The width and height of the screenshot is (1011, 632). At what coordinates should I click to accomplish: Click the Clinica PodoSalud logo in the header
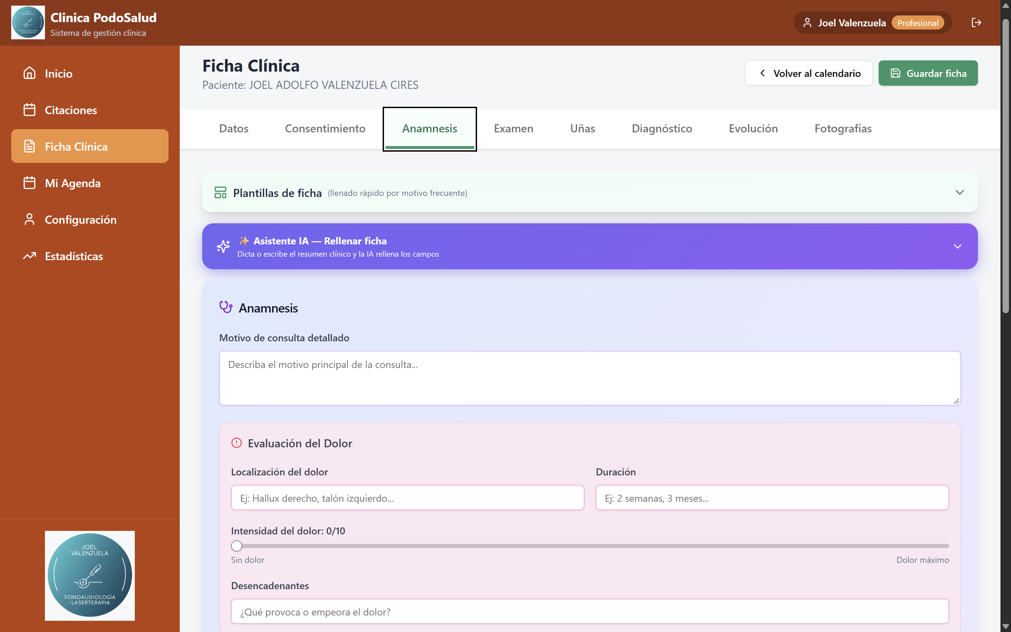click(x=28, y=22)
